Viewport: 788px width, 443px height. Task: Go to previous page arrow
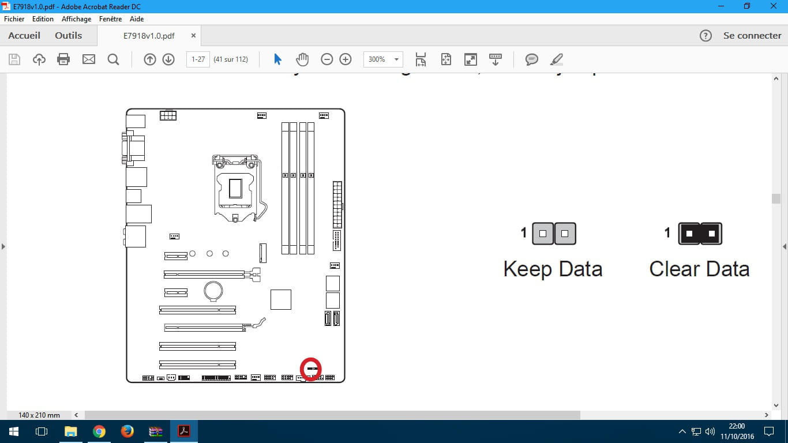150,59
